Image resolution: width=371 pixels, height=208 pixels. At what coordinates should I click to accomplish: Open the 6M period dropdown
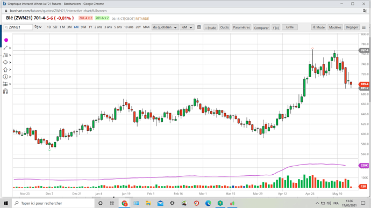point(187,27)
